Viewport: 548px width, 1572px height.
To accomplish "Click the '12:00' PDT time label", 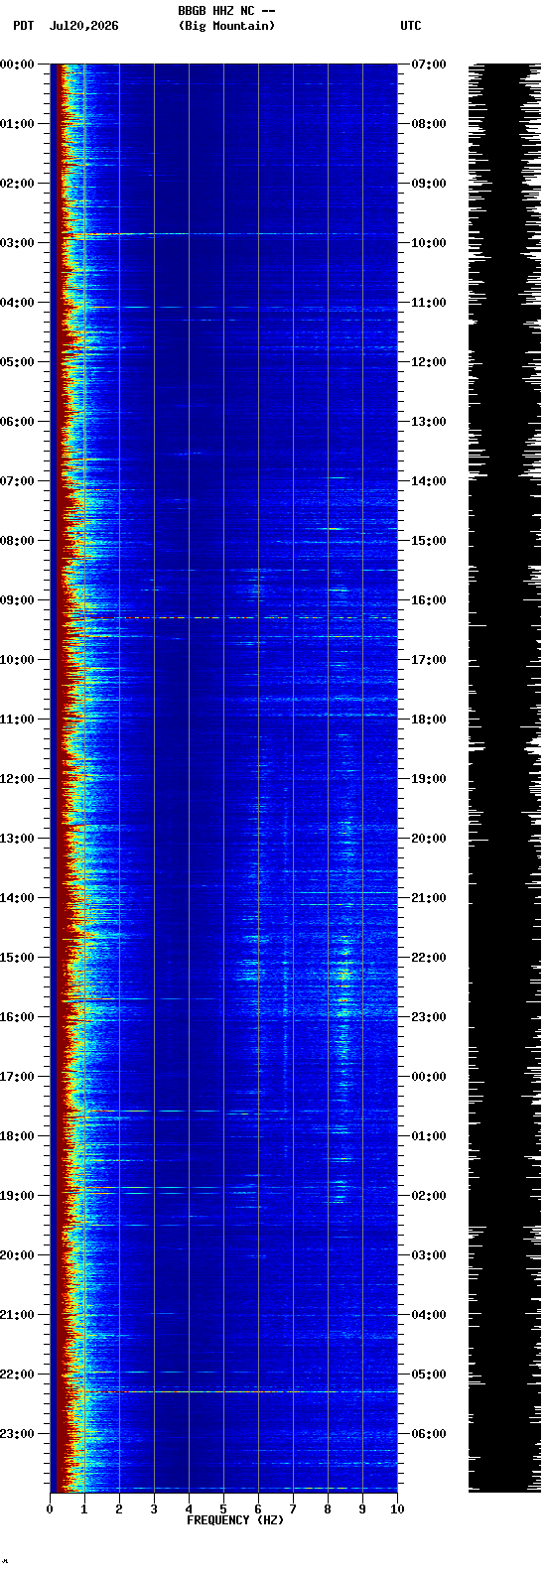I will click(17, 779).
